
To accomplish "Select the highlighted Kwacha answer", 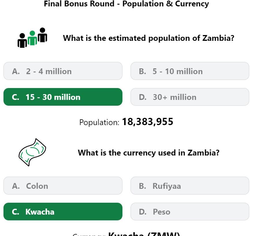I will pos(63,212).
